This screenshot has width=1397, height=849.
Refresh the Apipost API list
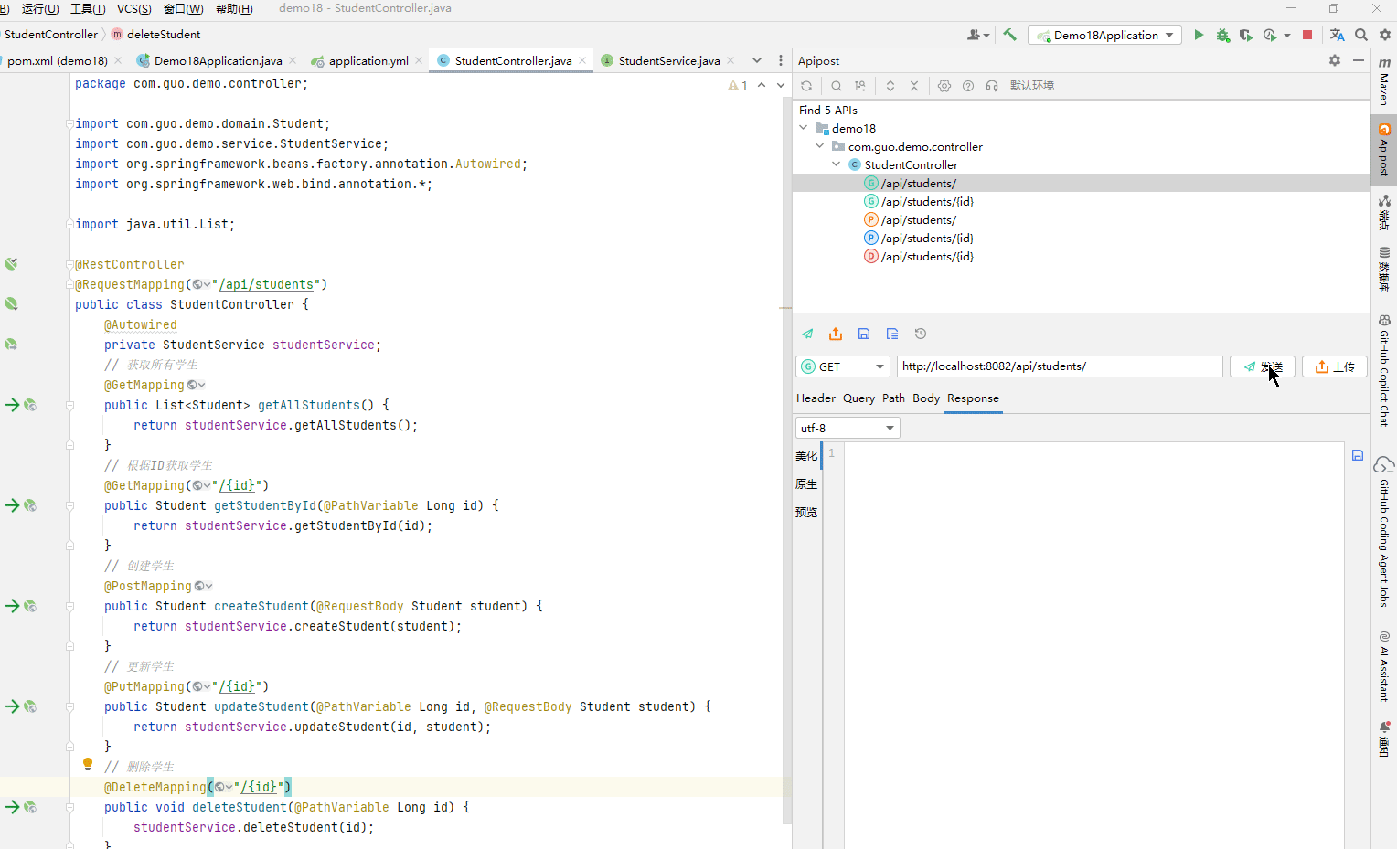[x=806, y=86]
